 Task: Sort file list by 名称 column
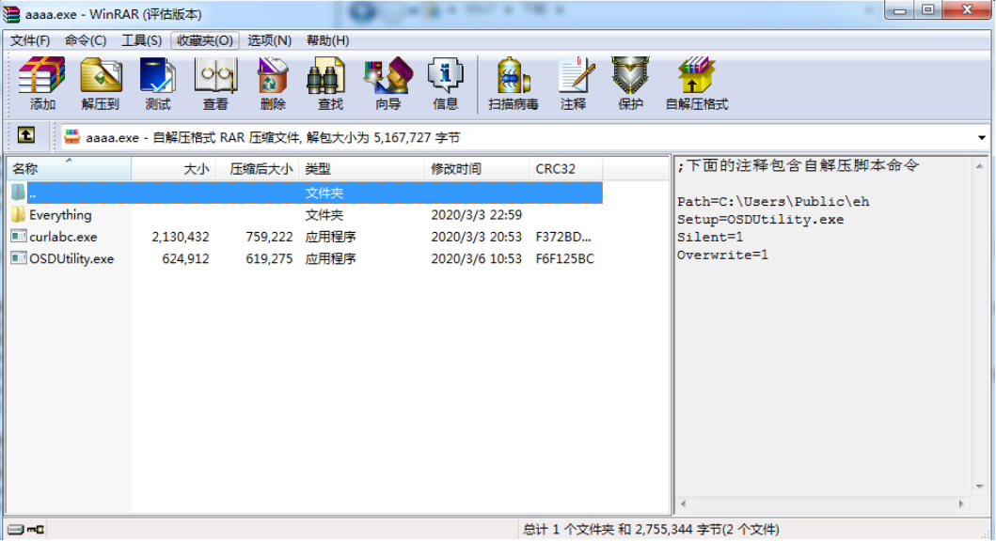(x=69, y=169)
